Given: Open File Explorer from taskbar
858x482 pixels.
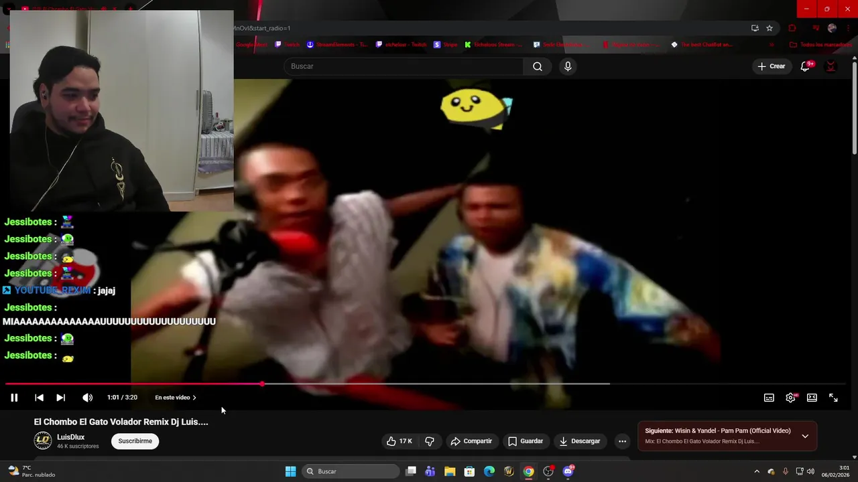Looking at the screenshot, I should click(450, 471).
